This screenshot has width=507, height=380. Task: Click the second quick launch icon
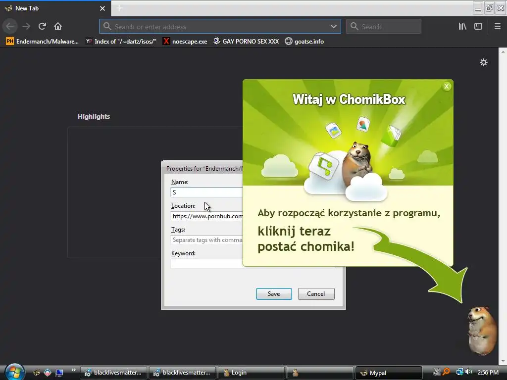click(48, 373)
